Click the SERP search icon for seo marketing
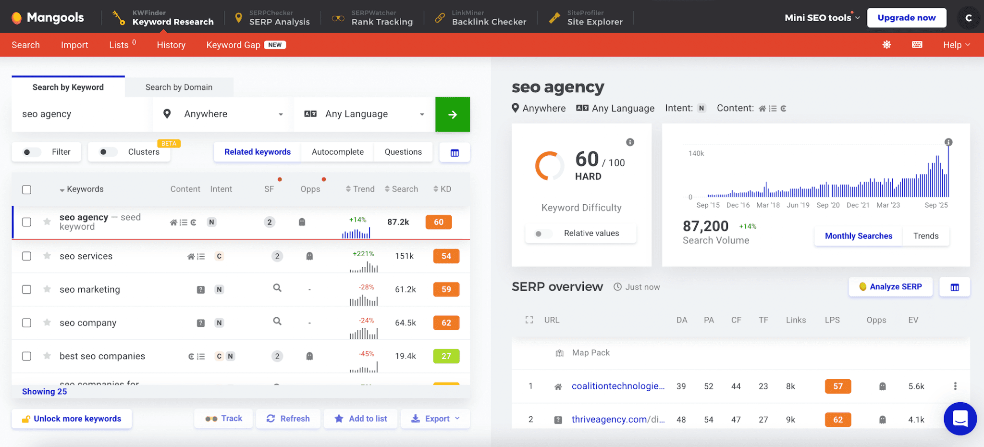Image resolution: width=984 pixels, height=447 pixels. pos(277,288)
